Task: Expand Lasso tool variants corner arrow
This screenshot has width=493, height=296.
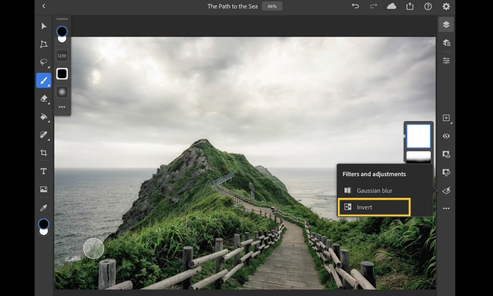Action: point(49,67)
